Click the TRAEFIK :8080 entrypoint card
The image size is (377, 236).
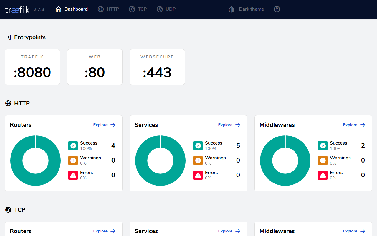point(32,67)
